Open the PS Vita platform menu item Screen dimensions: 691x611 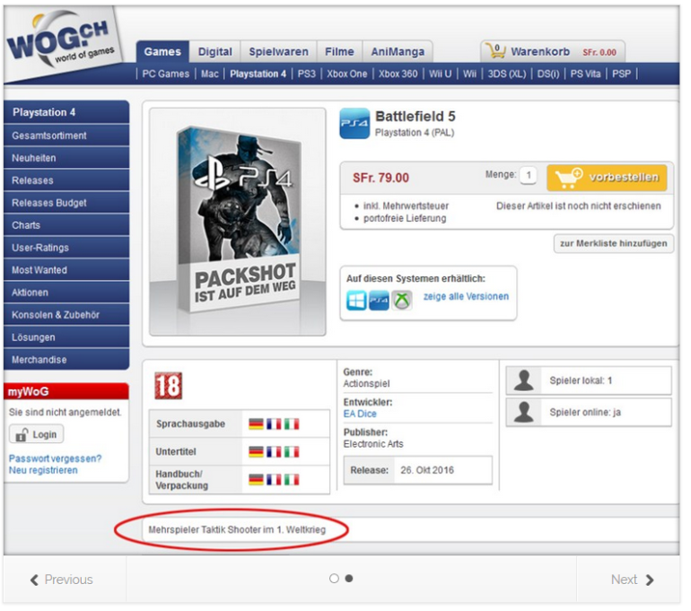coord(585,74)
